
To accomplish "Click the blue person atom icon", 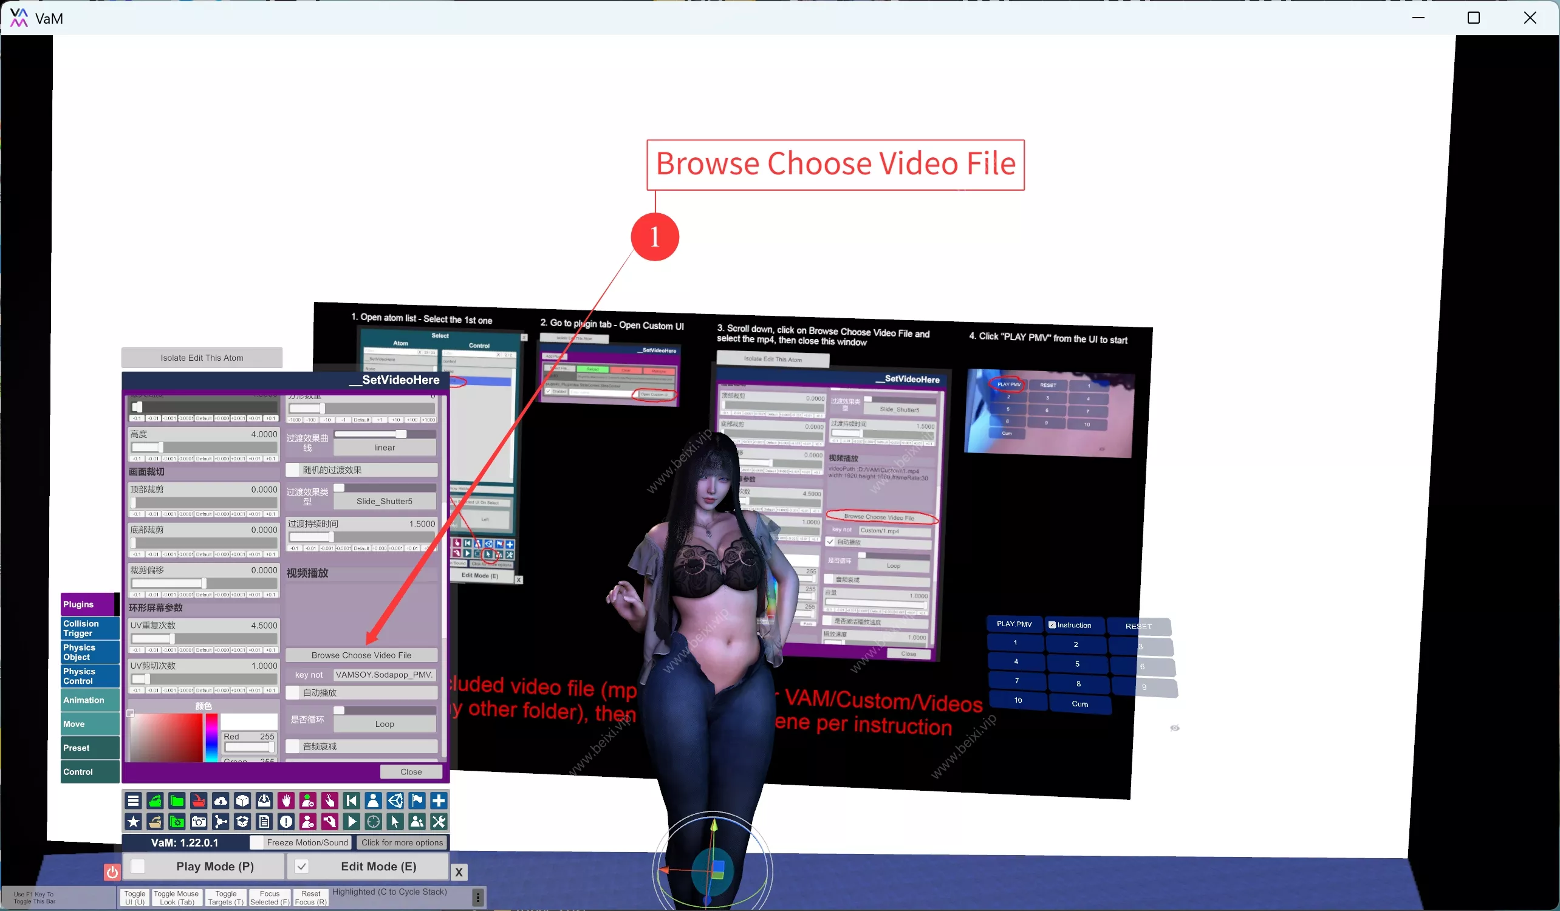I will [373, 801].
